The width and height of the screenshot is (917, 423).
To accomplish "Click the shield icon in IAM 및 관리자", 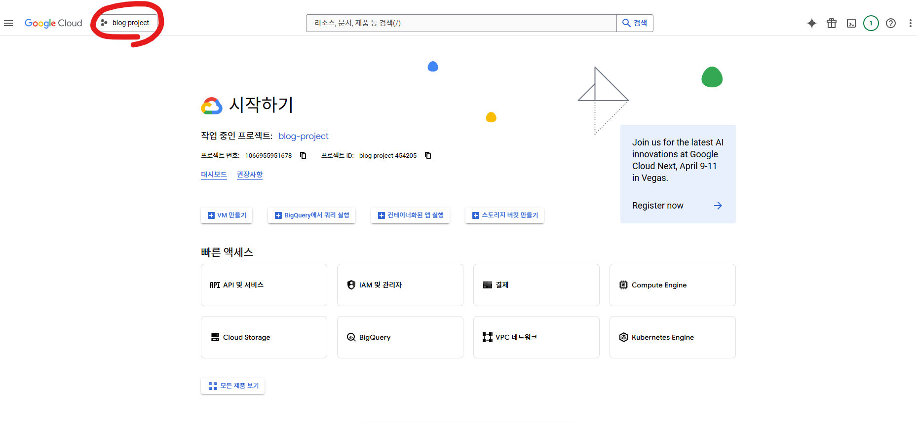I will coord(351,285).
